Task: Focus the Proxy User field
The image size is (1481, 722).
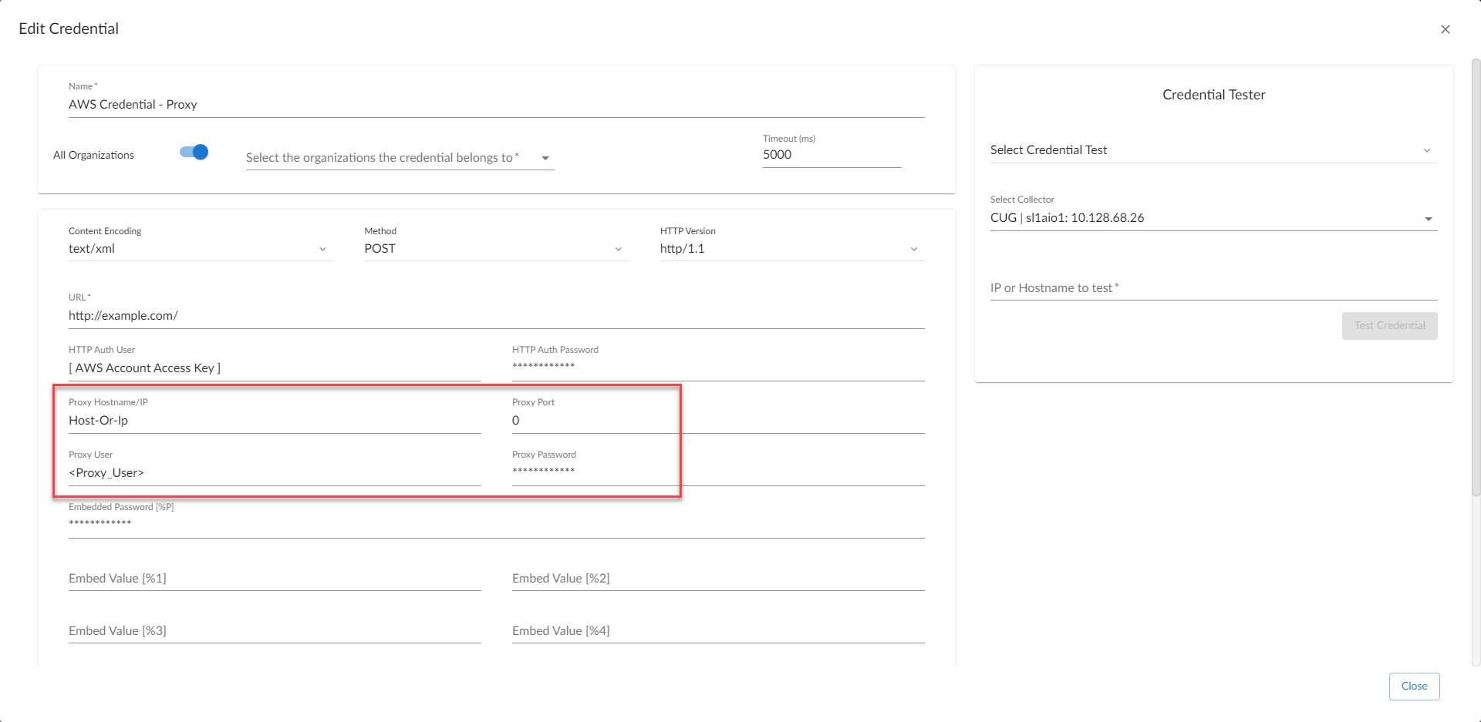Action: 274,473
